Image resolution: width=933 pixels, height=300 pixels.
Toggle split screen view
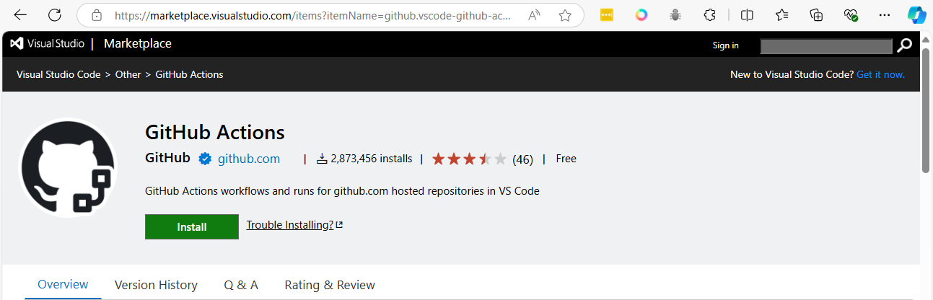[748, 15]
